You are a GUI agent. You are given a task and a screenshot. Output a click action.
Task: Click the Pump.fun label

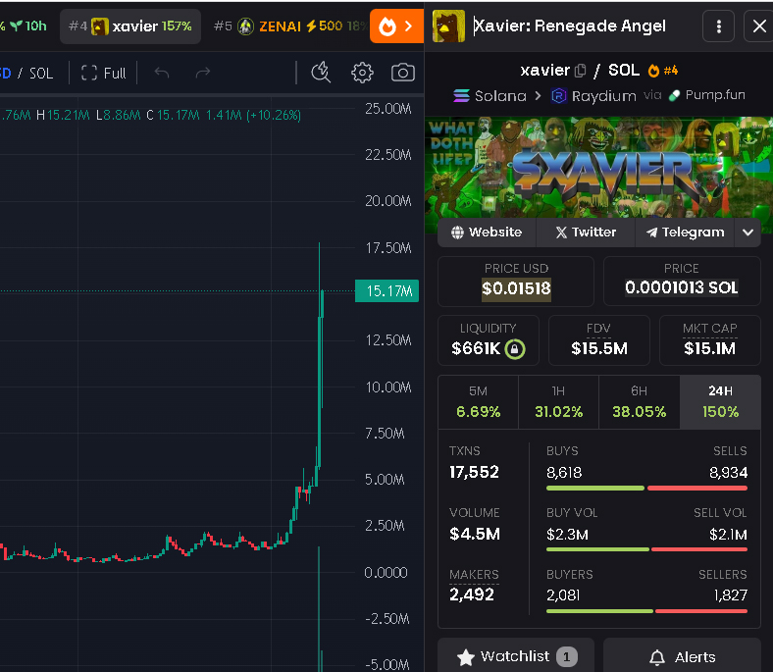click(707, 95)
